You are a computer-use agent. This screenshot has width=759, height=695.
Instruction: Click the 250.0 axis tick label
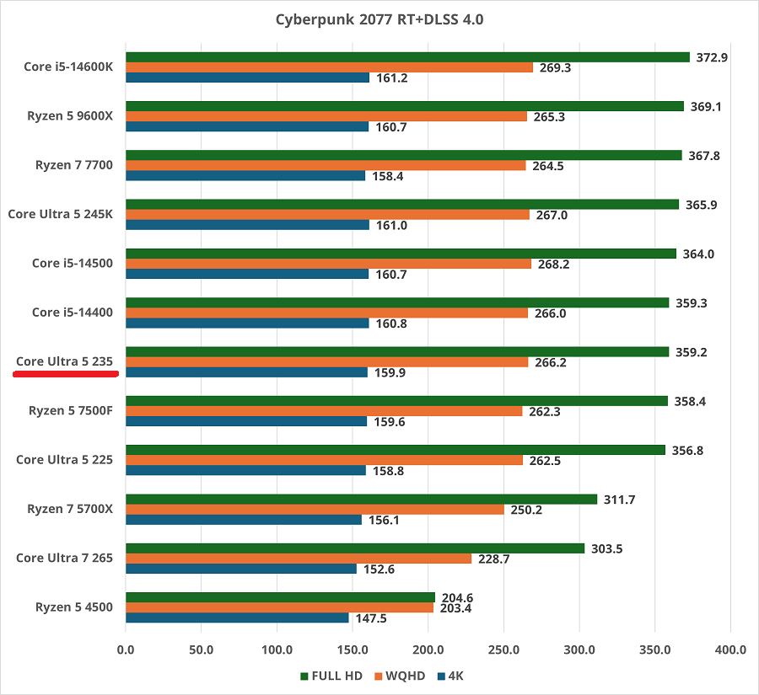point(504,650)
